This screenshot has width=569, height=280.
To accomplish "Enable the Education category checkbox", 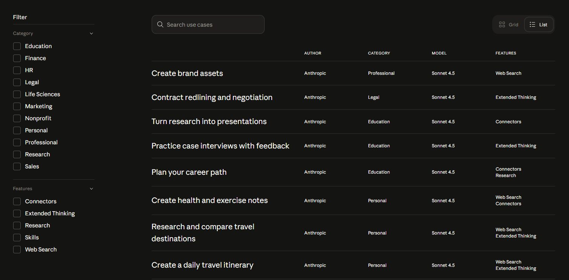I will point(17,46).
